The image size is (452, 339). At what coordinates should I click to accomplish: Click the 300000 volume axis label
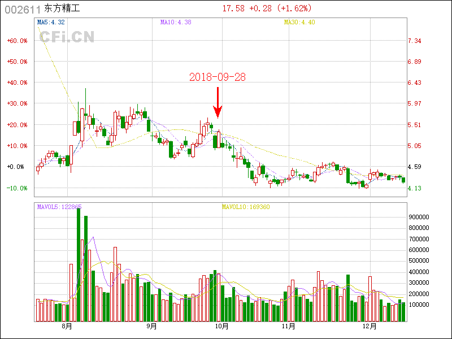[419, 282]
